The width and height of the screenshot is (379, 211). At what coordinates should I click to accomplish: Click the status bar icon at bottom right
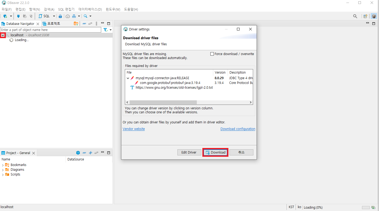click(x=373, y=207)
